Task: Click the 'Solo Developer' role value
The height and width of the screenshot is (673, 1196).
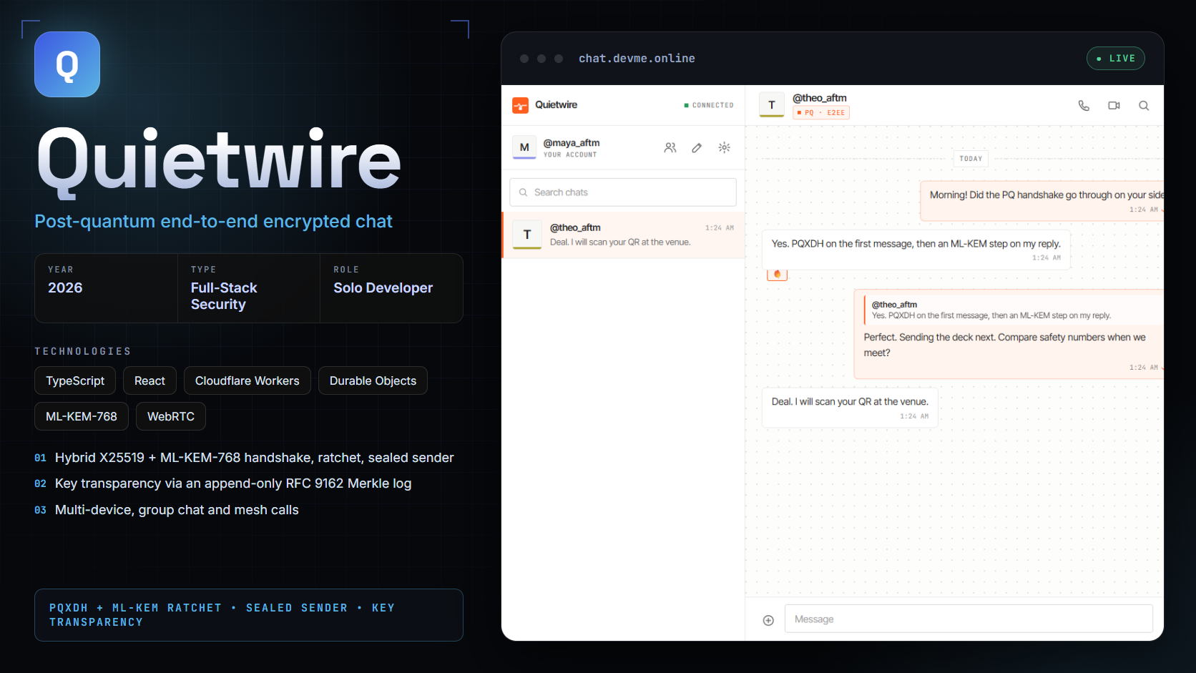Action: tap(383, 288)
